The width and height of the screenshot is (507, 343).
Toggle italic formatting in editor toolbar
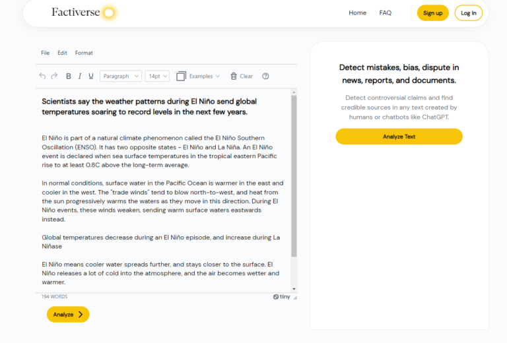point(80,77)
